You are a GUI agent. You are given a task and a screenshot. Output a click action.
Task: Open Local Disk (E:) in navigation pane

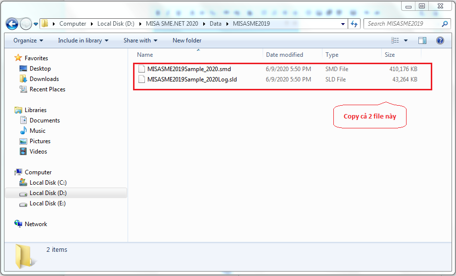tap(47, 203)
